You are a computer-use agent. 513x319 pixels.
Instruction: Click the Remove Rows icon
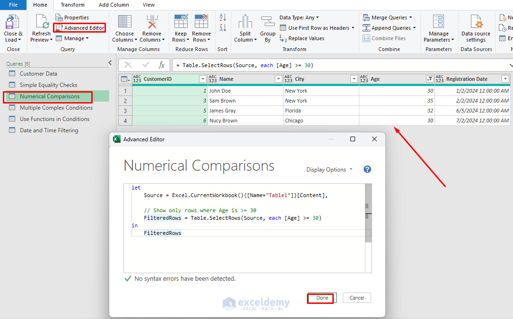[201, 22]
